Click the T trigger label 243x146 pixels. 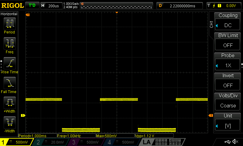[x=209, y=6]
